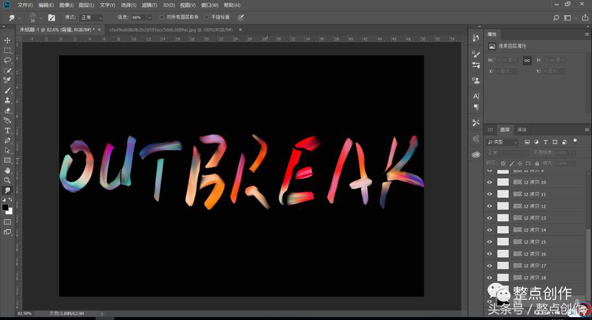This screenshot has width=592, height=320.
Task: Toggle Quick Mask mode
Action: tap(7, 222)
